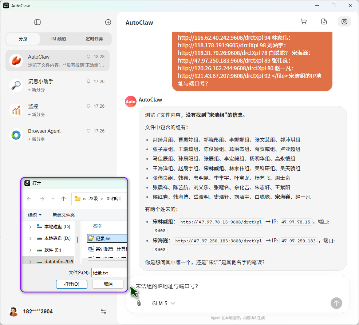Open the 沉思小助手 conversation
The width and height of the screenshot is (359, 325).
58,86
